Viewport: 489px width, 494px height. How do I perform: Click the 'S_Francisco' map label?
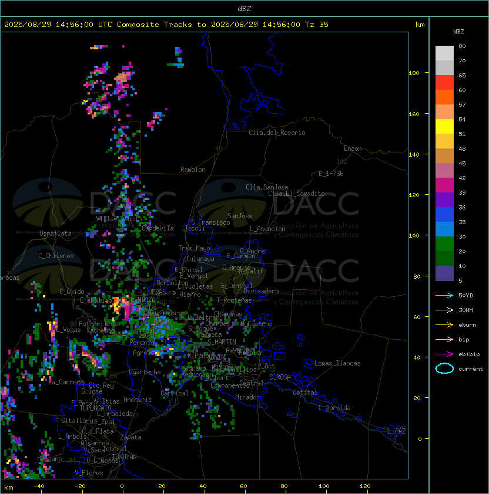click(x=210, y=222)
